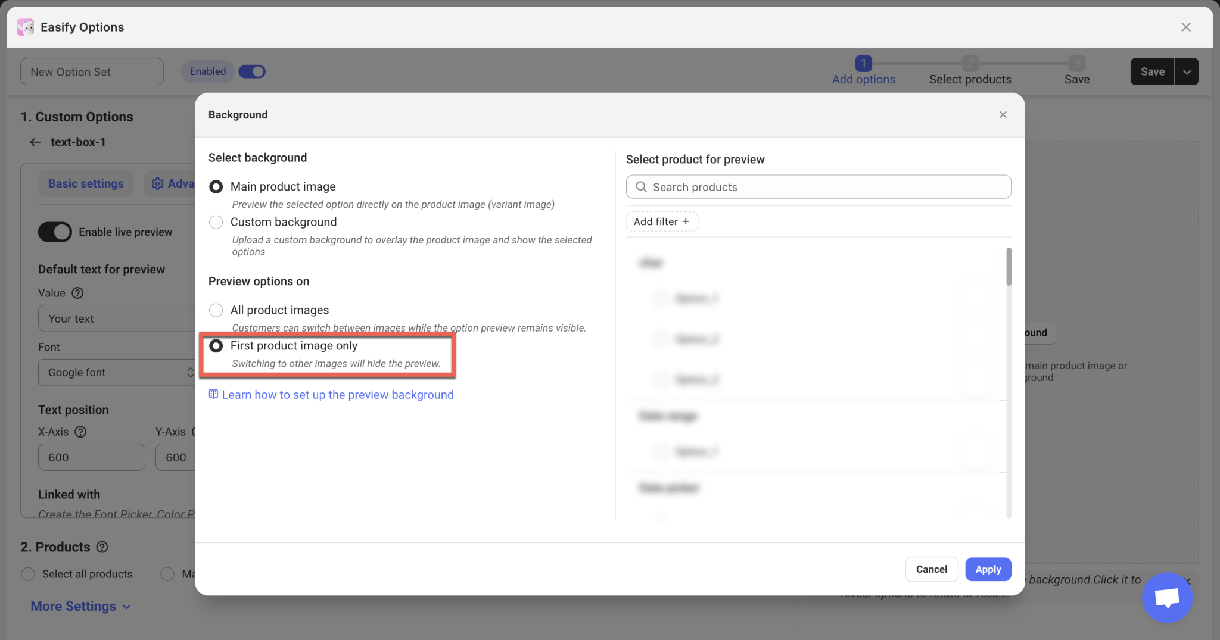
Task: Click the Apply button
Action: coord(988,569)
